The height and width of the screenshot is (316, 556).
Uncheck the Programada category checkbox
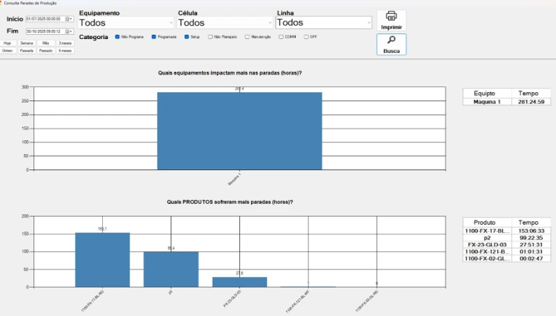click(x=154, y=36)
